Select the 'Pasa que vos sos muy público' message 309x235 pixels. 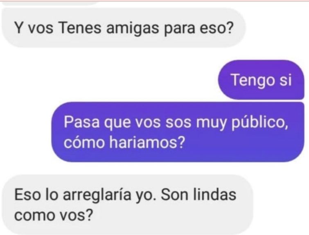click(x=178, y=132)
